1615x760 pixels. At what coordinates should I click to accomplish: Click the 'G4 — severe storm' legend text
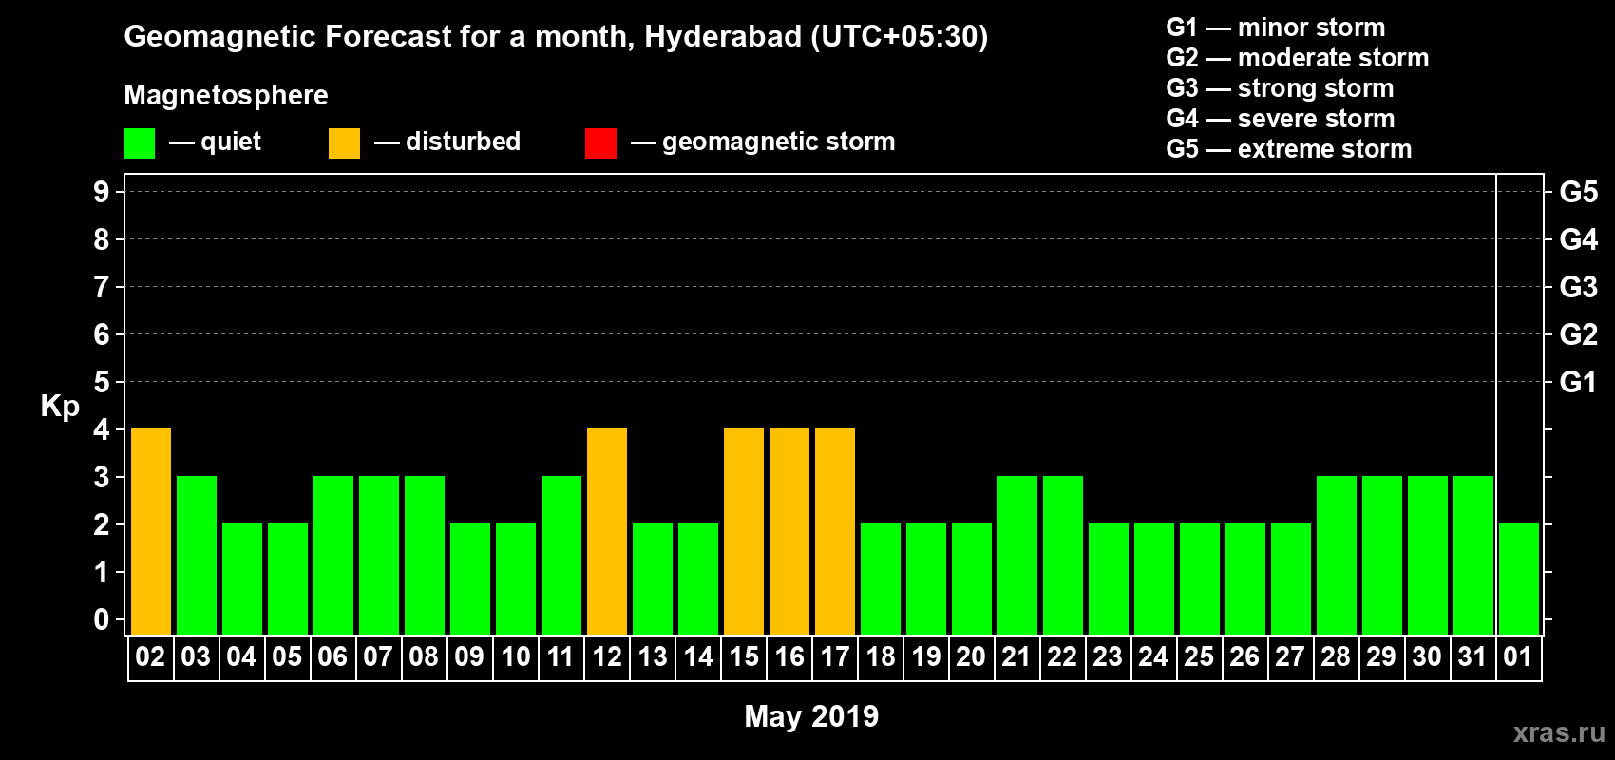pyautogui.click(x=1281, y=119)
